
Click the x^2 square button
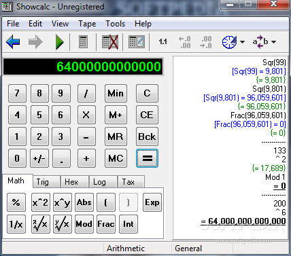tap(40, 202)
